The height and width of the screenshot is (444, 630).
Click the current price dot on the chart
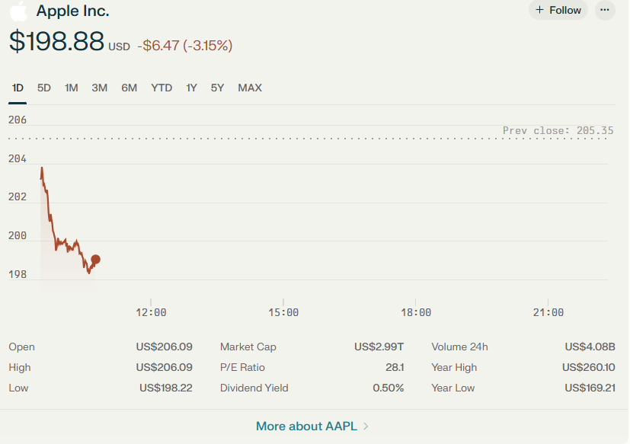tap(96, 260)
